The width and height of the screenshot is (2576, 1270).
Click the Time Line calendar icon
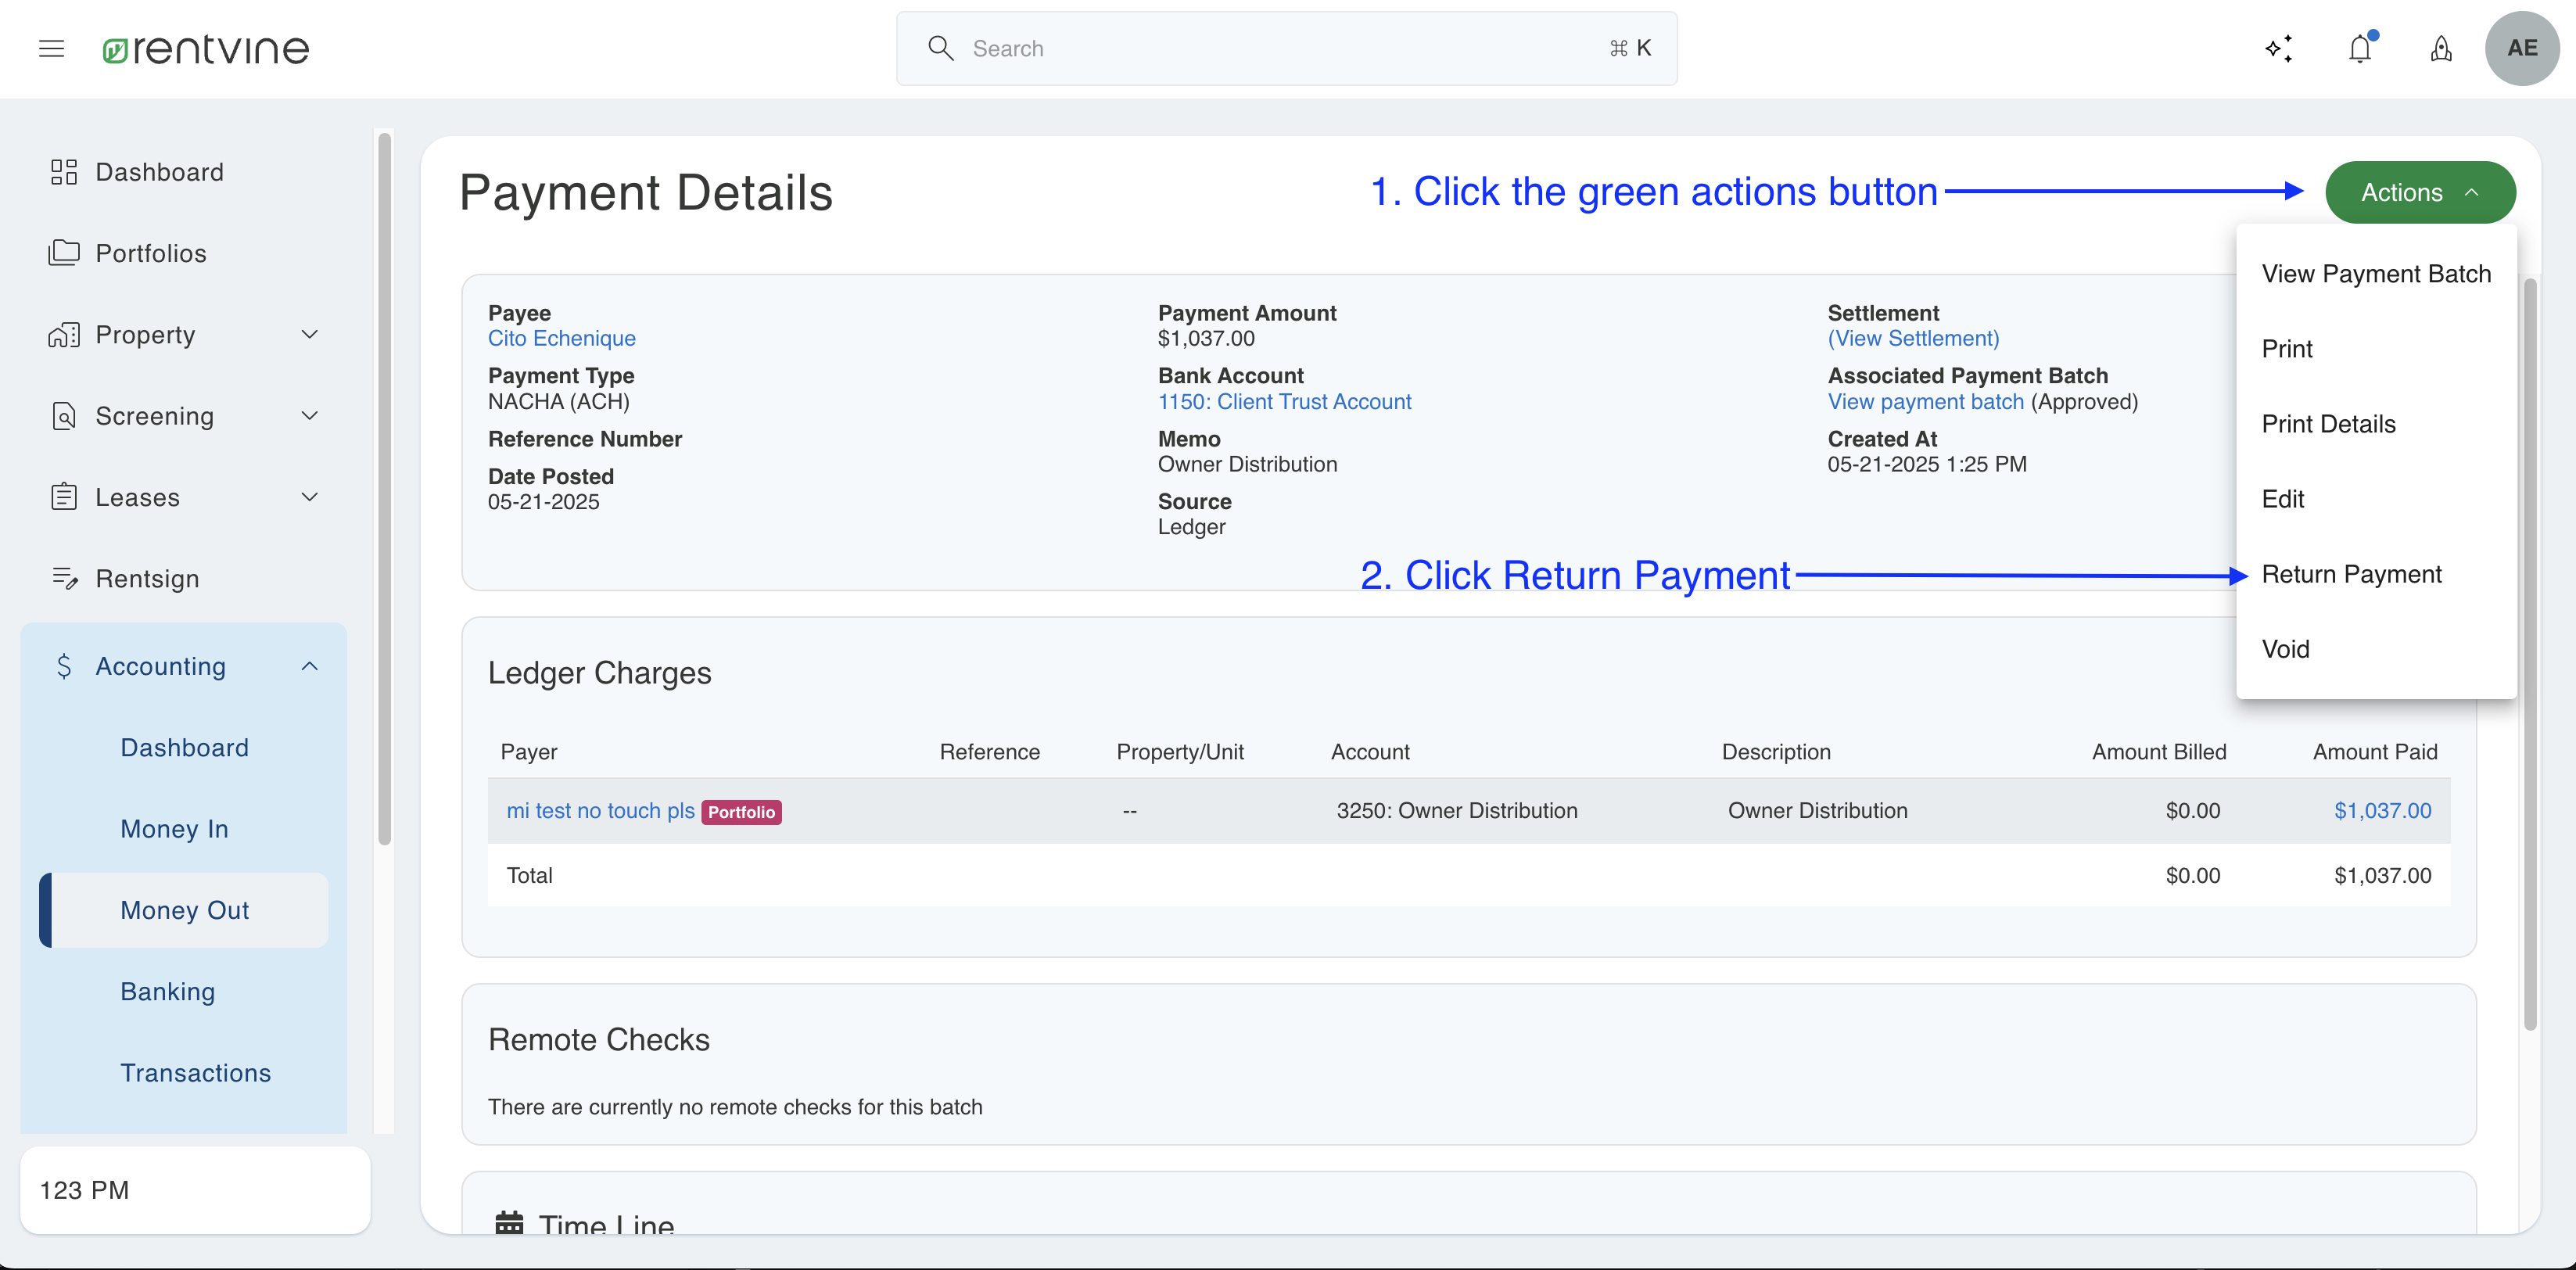click(509, 1224)
